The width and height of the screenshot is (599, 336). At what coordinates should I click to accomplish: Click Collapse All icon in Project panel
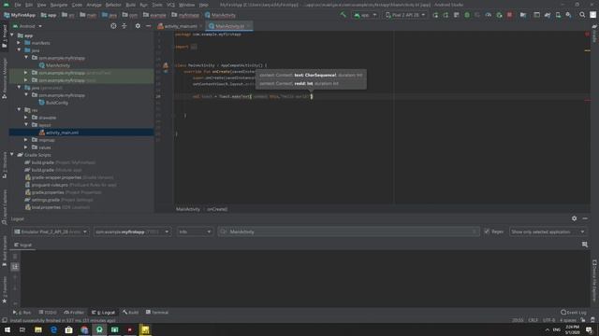(124, 26)
